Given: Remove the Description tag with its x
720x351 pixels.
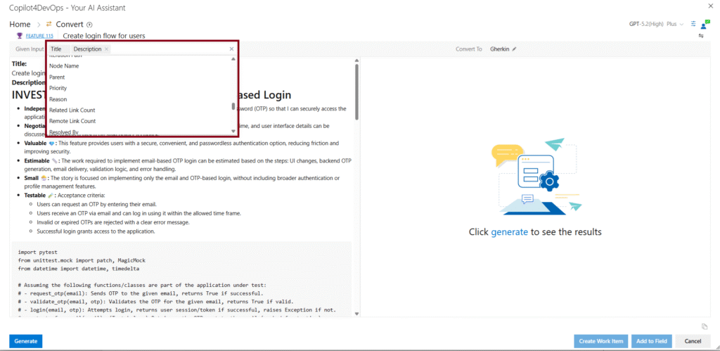Looking at the screenshot, I should [x=107, y=49].
